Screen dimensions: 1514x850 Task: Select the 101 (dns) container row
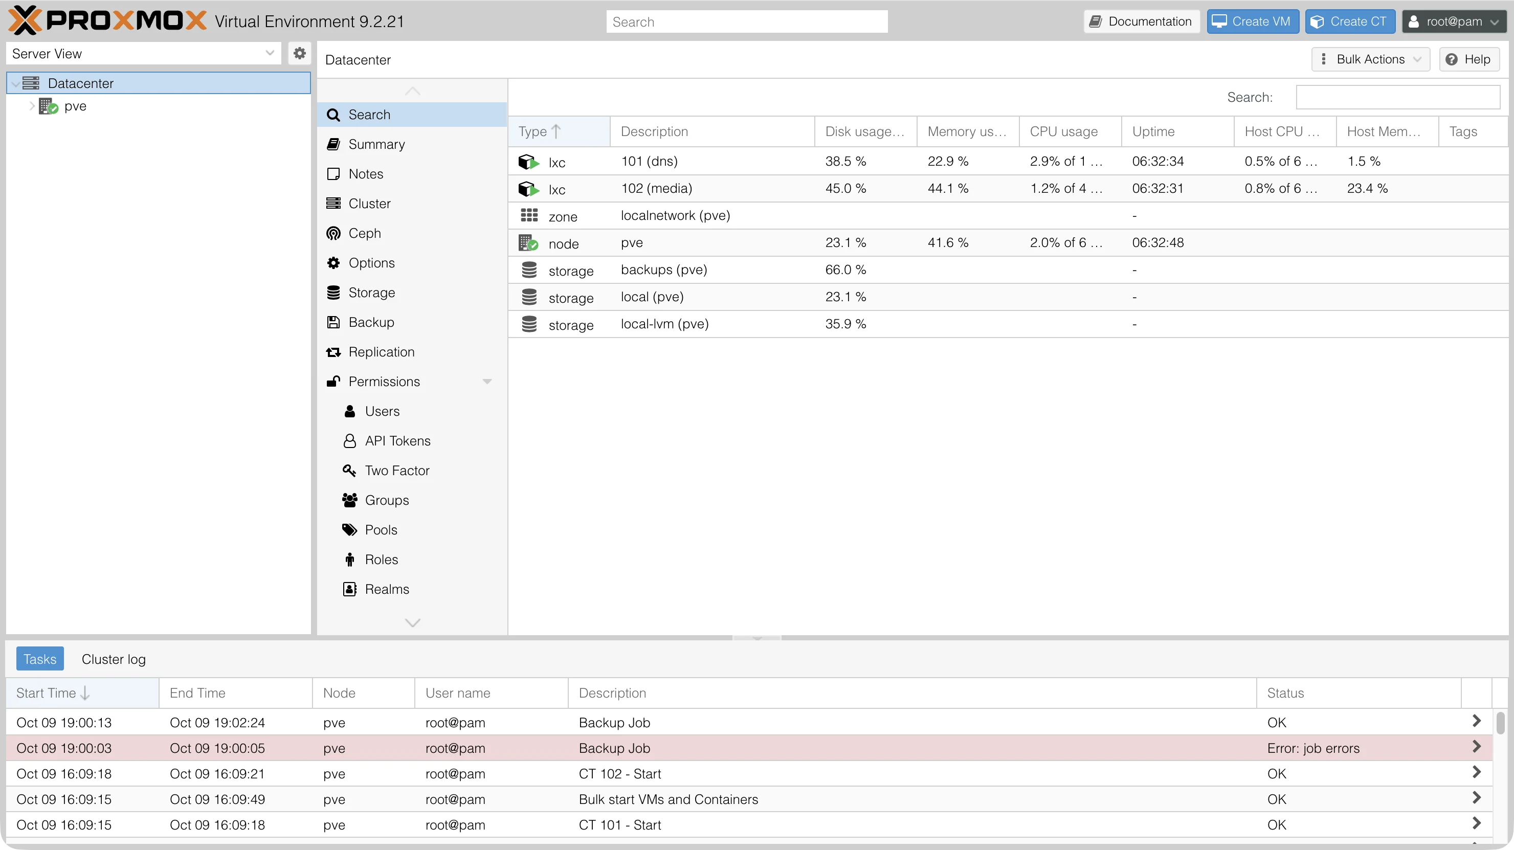(1008, 162)
